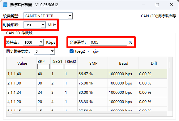
Task: Click BRP cell showing 20
Action: pyautogui.click(x=43, y=102)
